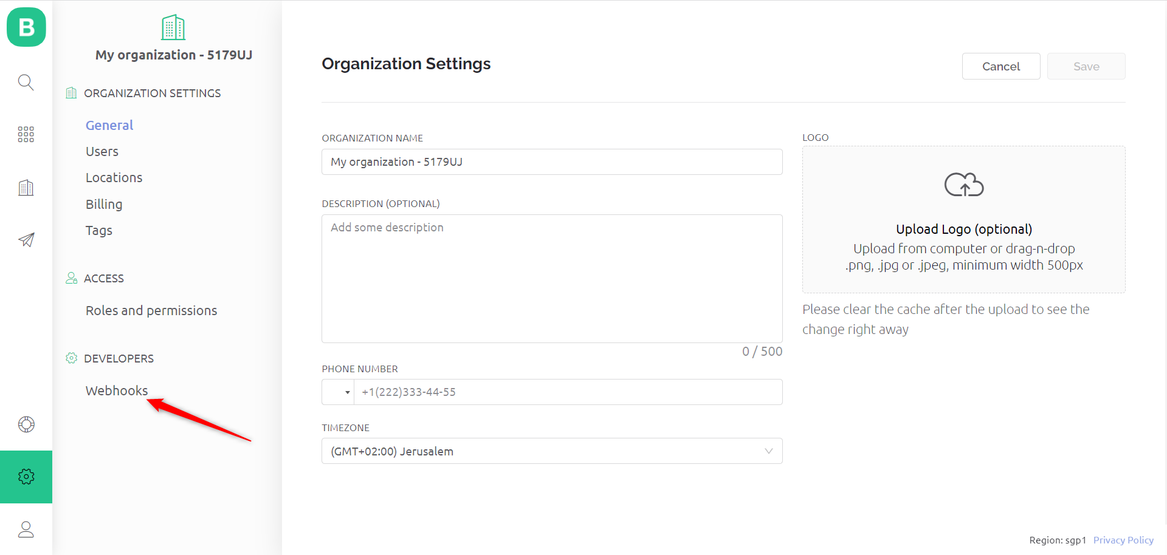Focus the Organization Name field
The image size is (1167, 555).
point(552,162)
